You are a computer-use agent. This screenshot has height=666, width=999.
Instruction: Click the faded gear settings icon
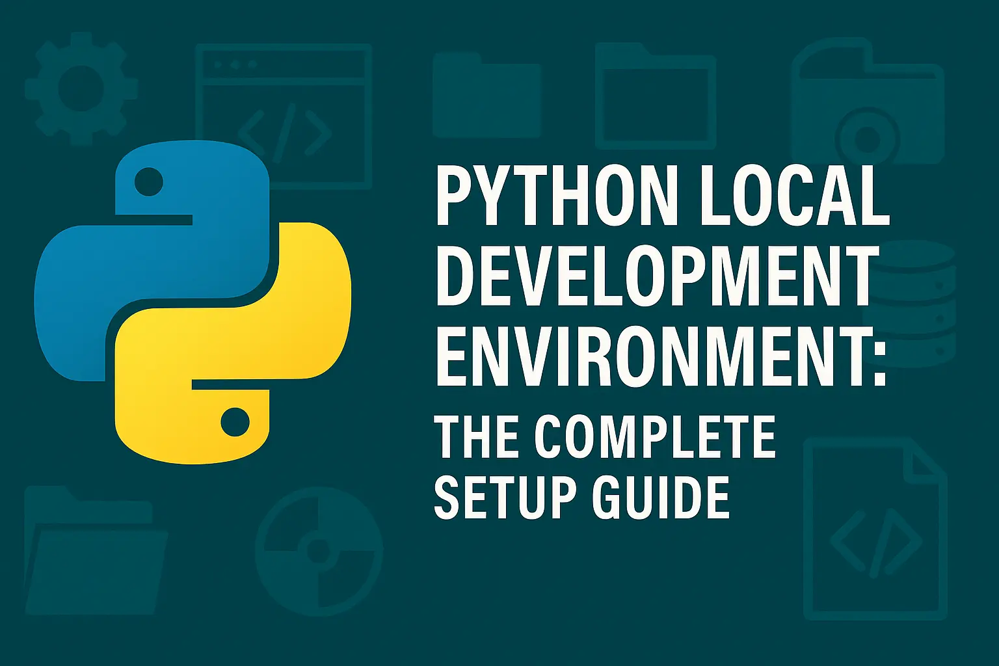(80, 88)
